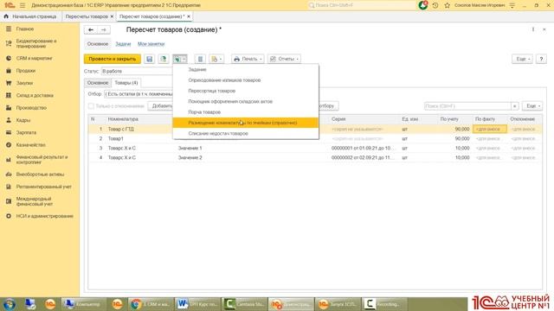Open Закупки cart icon in sidebar
554x311 pixels.
tap(9, 83)
